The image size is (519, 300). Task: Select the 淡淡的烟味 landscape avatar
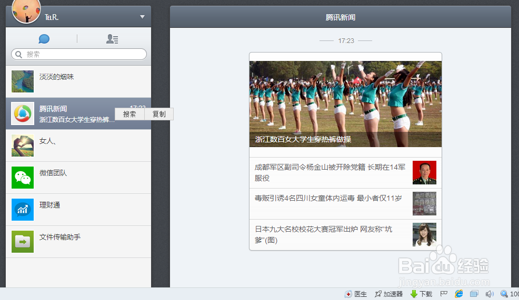23,81
